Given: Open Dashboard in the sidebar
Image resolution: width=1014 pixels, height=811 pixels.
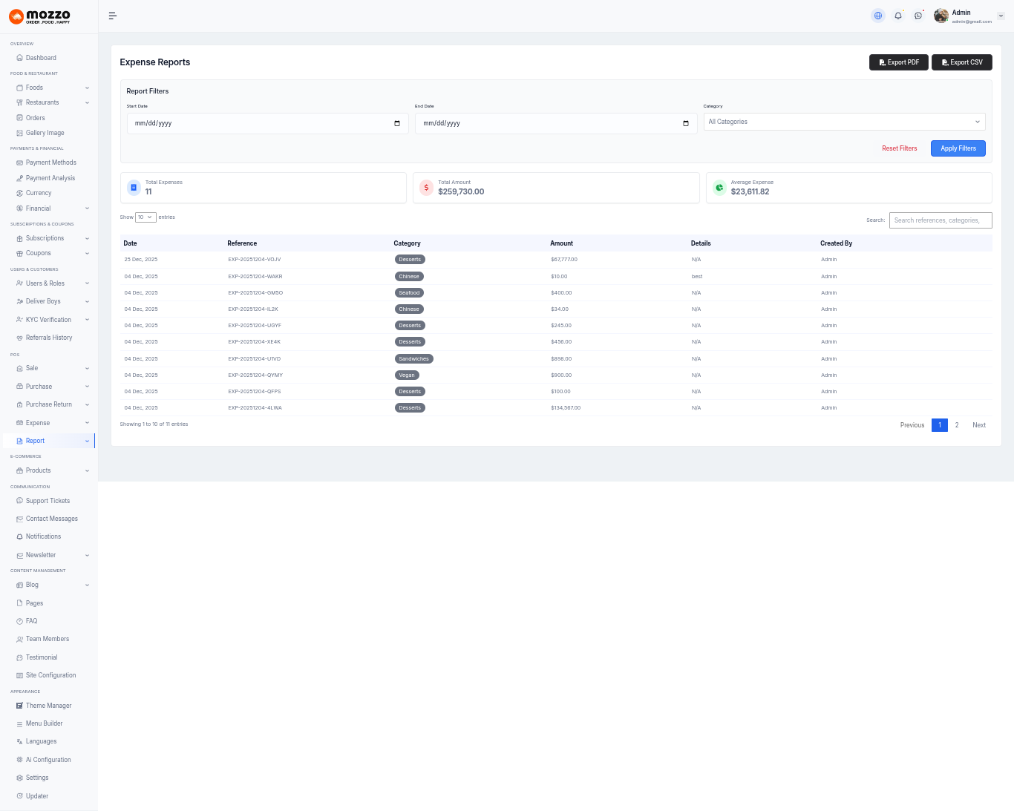Looking at the screenshot, I should click(41, 58).
